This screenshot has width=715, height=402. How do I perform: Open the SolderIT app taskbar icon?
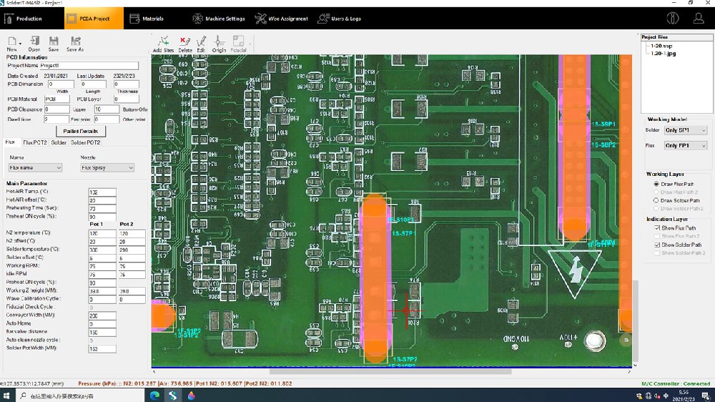click(x=172, y=396)
